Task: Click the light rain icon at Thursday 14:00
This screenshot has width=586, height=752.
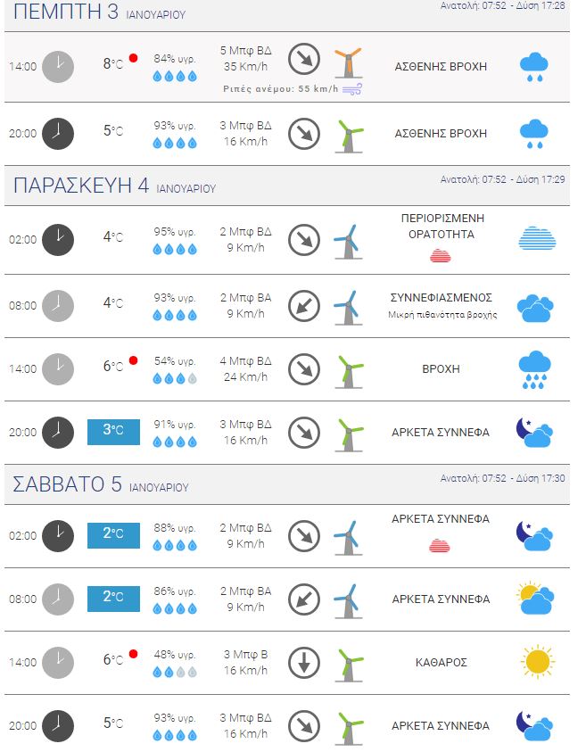Action: [533, 67]
